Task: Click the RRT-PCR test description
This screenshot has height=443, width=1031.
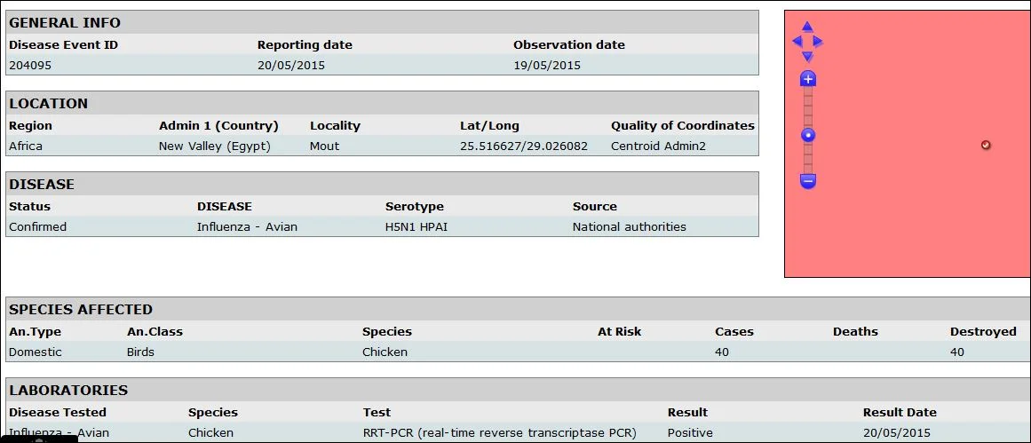Action: pos(500,432)
